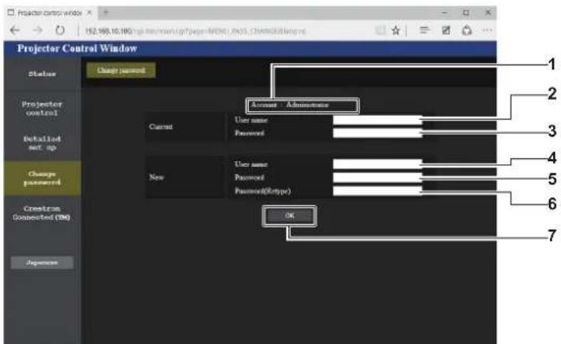This screenshot has width=561, height=344.
Task: Click the Current User name field
Action: (x=378, y=120)
